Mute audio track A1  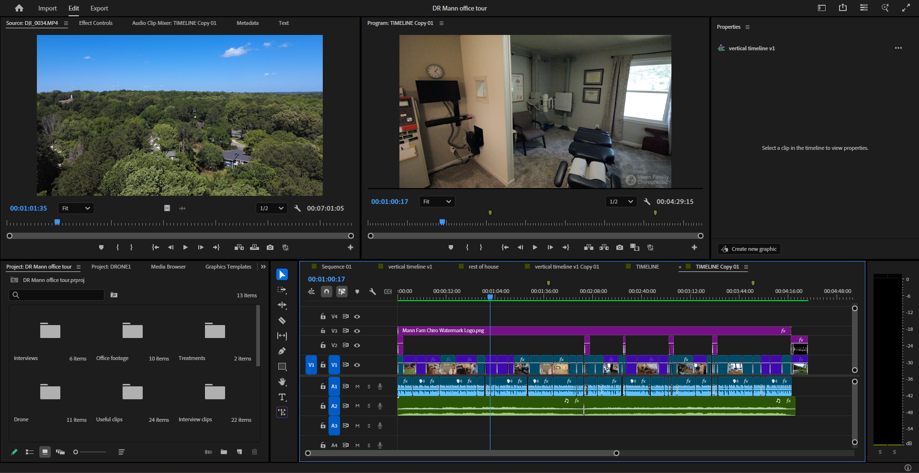click(x=357, y=386)
